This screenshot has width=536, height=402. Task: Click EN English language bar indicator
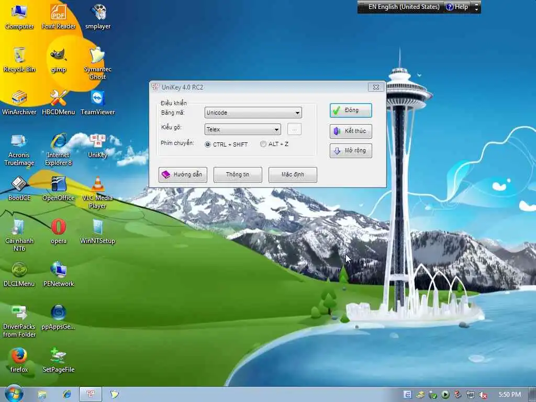tap(404, 7)
